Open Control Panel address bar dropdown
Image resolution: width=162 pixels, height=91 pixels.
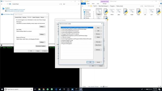pos(60,4)
